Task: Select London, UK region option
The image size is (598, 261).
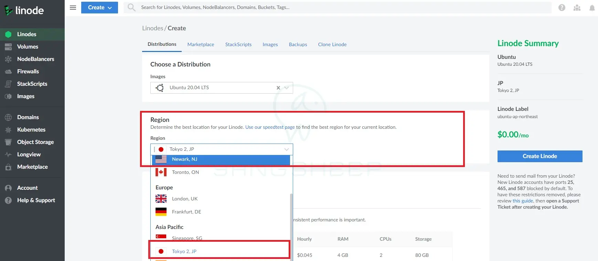Action: [221, 199]
